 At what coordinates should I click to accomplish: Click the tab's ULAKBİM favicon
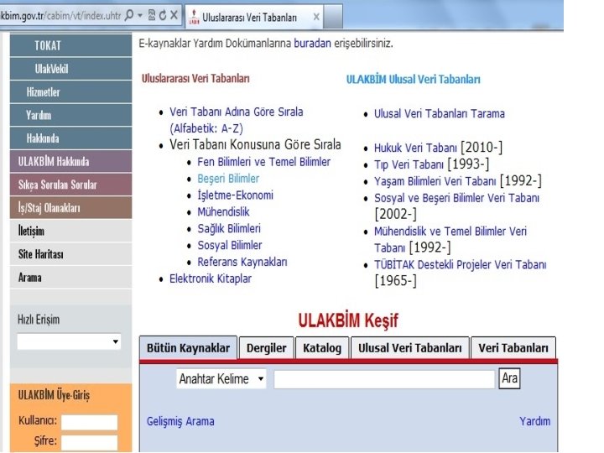[x=194, y=17]
